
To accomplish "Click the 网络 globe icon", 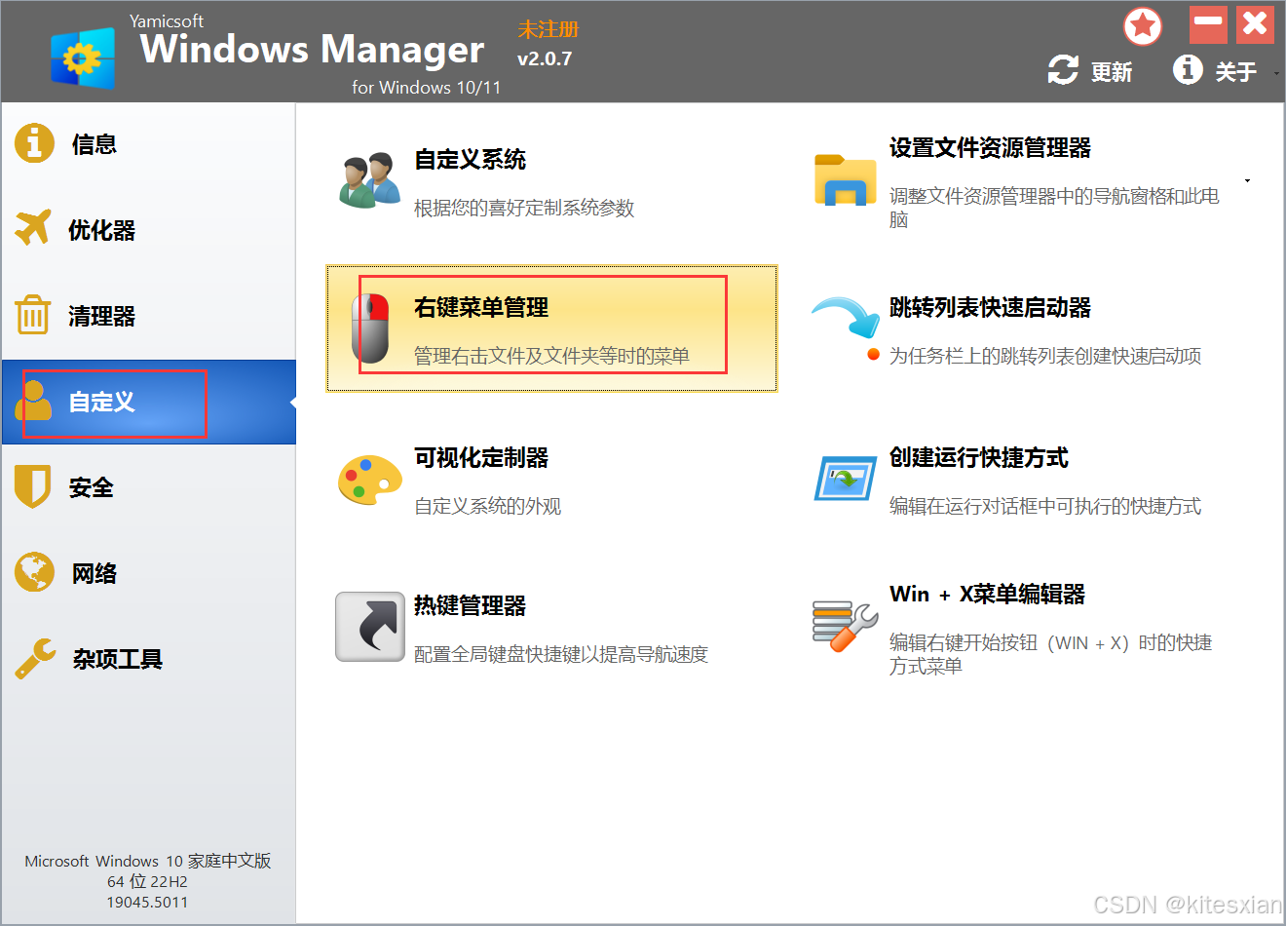I will (34, 572).
